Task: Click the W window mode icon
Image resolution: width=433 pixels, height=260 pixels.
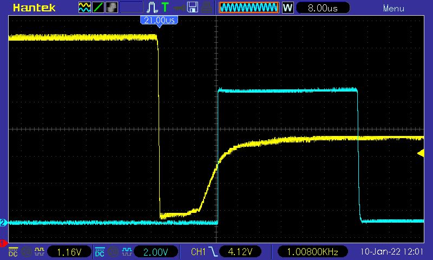Action: [x=287, y=8]
